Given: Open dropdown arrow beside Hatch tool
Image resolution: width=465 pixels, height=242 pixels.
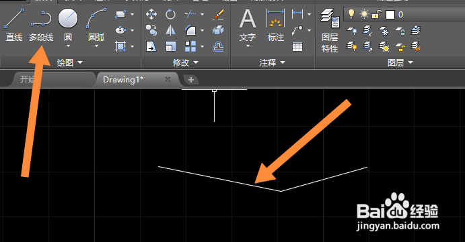Looking at the screenshot, I should [x=133, y=46].
